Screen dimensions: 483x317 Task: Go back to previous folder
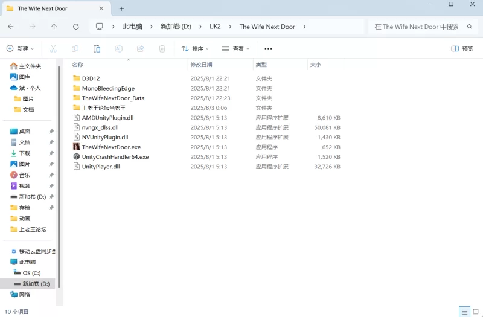11,27
